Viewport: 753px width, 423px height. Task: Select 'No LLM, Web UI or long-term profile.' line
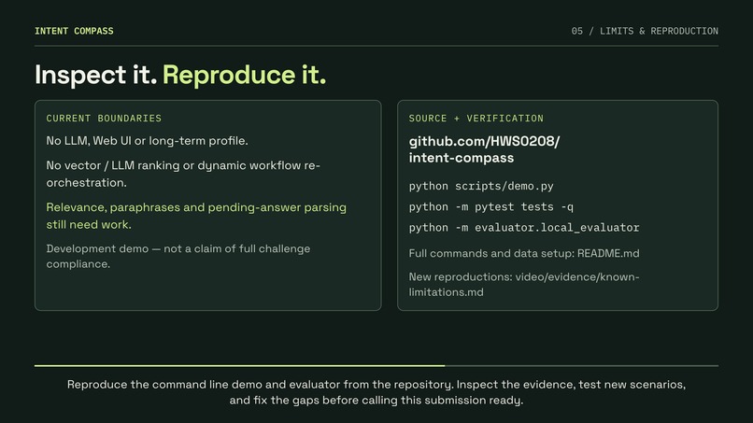(147, 141)
